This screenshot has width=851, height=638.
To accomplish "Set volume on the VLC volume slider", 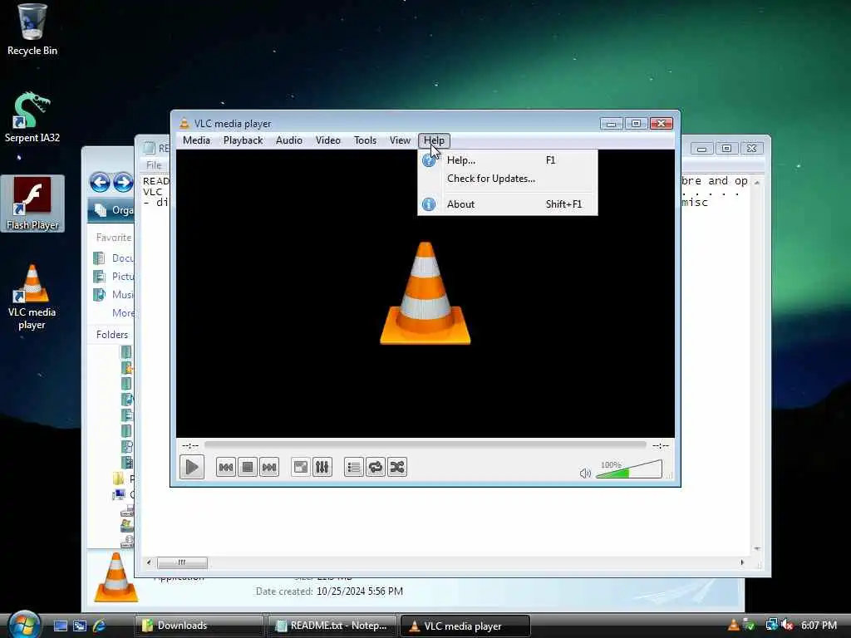I will 629,469.
